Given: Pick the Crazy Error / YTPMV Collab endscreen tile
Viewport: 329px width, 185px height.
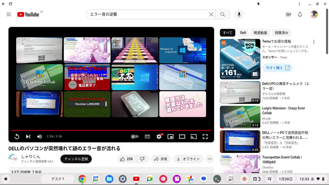Looking at the screenshot, I should [x=183, y=77].
